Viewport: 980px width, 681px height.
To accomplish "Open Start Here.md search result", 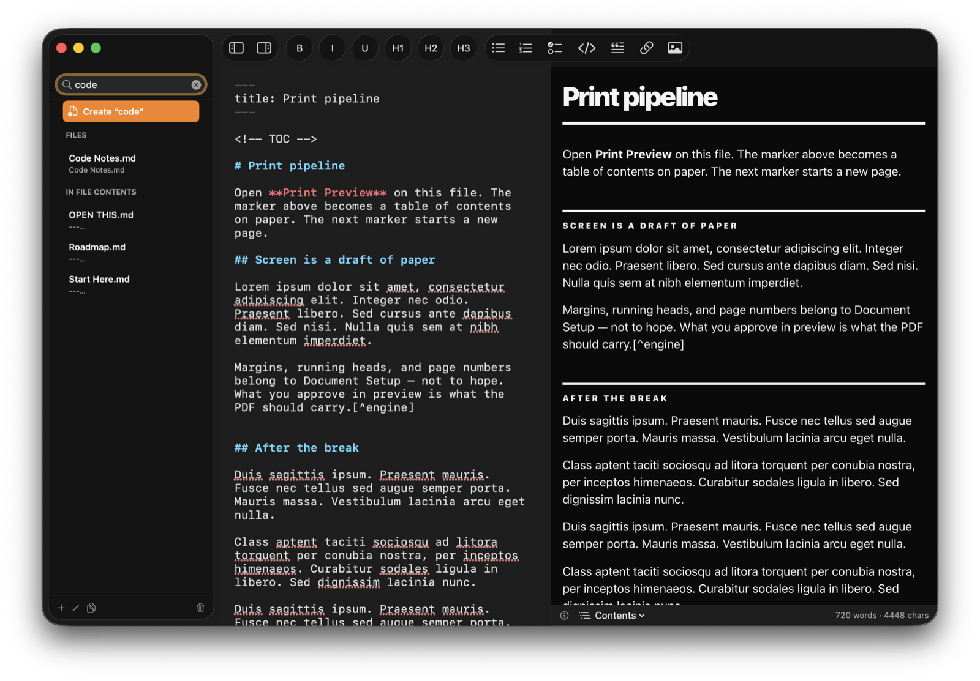I will point(131,285).
